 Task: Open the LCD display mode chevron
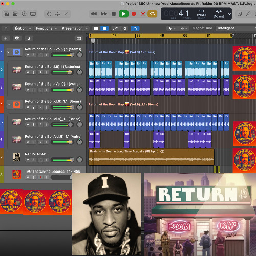pyautogui.click(x=229, y=14)
